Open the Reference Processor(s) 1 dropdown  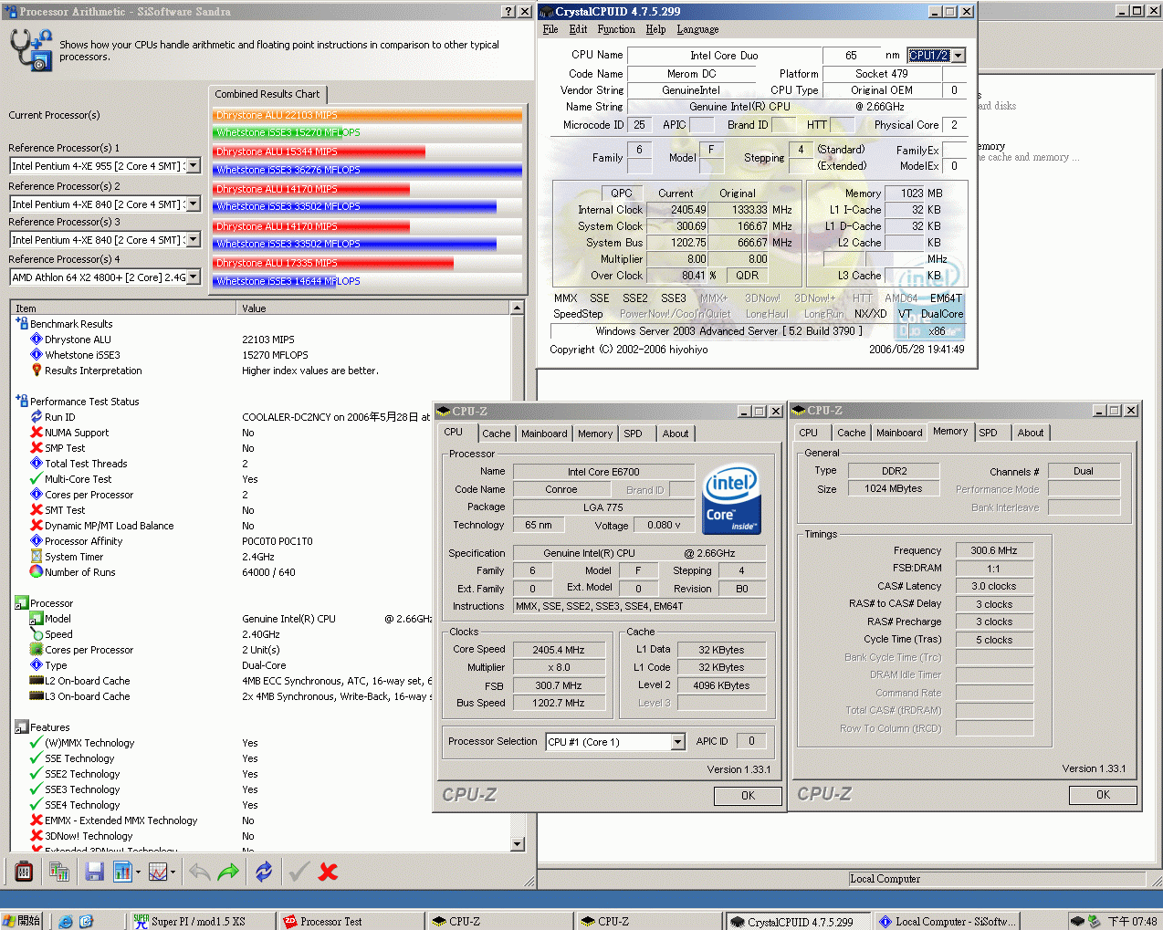194,165
